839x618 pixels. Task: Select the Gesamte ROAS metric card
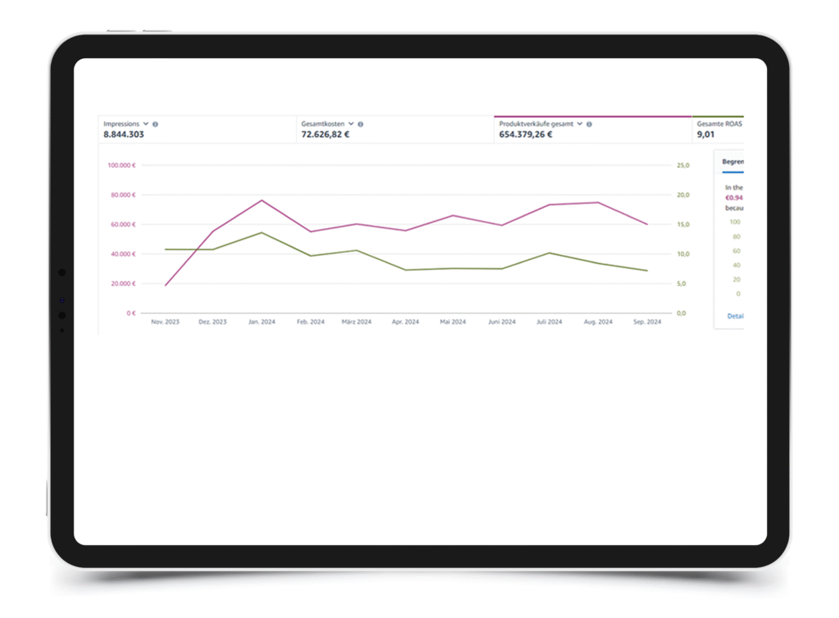tap(718, 130)
